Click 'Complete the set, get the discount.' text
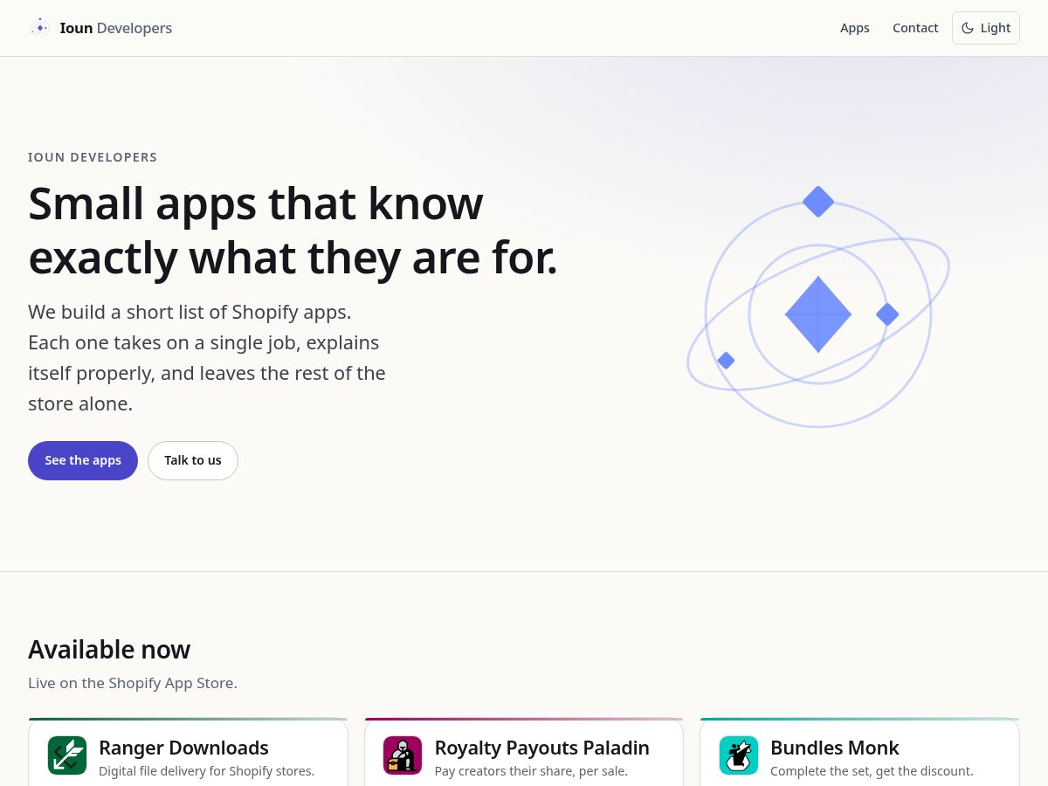 (872, 771)
